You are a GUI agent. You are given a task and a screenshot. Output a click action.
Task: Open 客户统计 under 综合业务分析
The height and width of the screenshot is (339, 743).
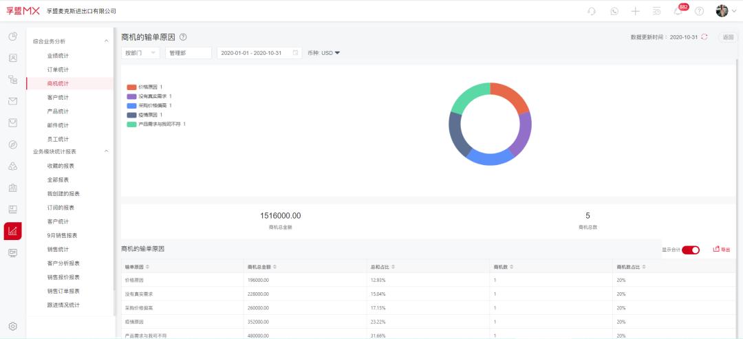coord(58,98)
